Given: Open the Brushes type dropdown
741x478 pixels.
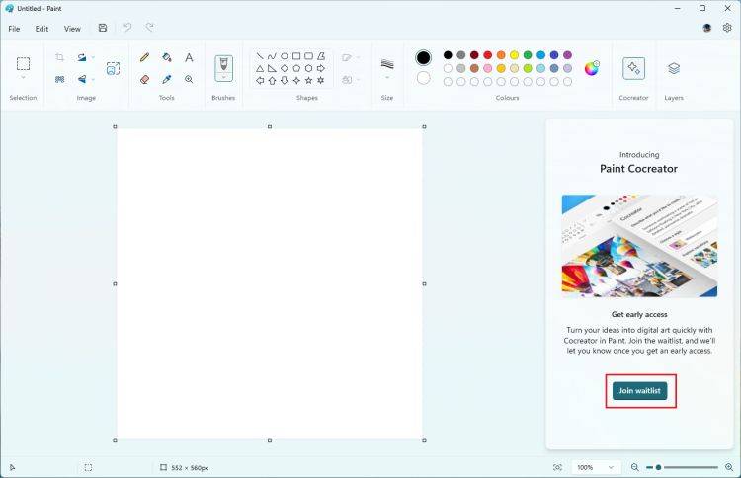Looking at the screenshot, I should (x=223, y=77).
